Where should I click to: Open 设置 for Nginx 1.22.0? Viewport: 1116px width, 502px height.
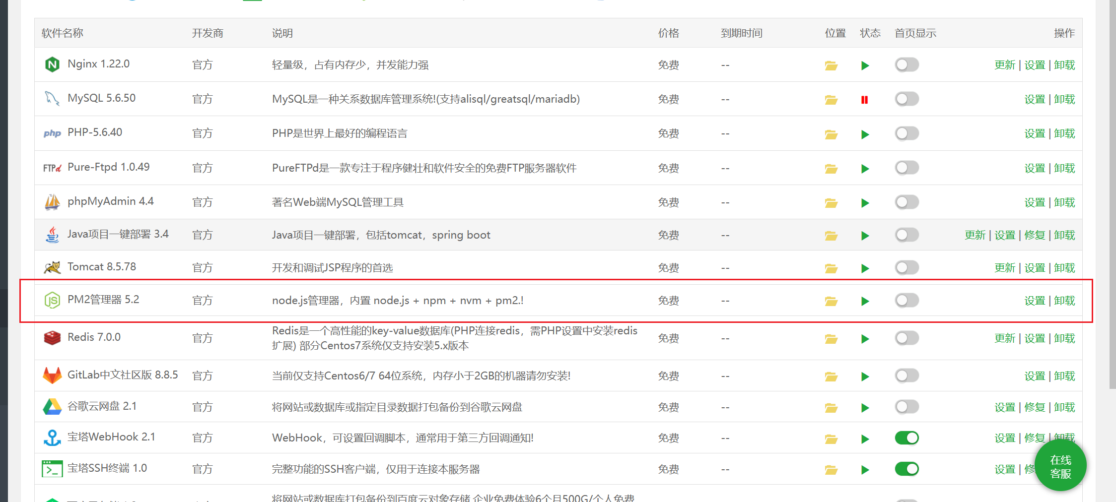(1035, 65)
